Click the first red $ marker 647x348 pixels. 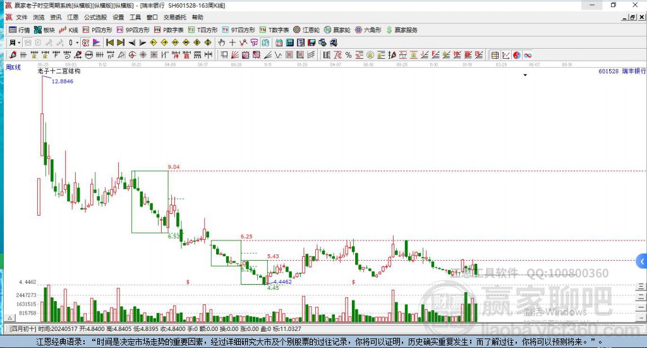click(188, 282)
